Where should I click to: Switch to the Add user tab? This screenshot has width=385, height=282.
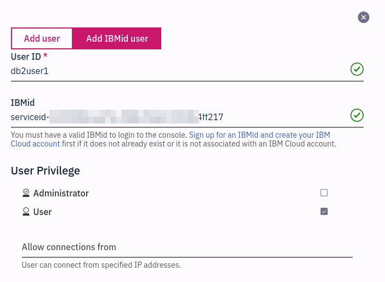tap(42, 39)
